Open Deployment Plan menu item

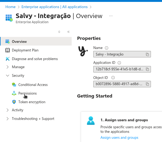tap(25, 50)
